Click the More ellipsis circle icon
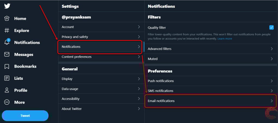The height and width of the screenshot is (123, 278). 7,102
